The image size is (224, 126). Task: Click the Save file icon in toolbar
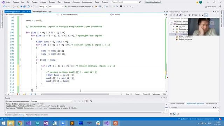(x=21, y=6)
